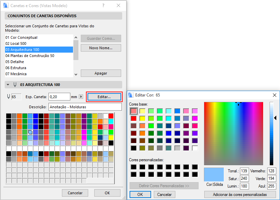Collapse the 03 ARQUITECTURA 100 section triangle

(8, 85)
